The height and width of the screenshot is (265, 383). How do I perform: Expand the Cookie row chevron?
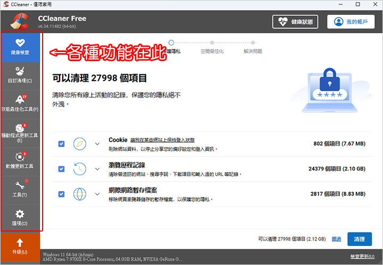[x=97, y=144]
